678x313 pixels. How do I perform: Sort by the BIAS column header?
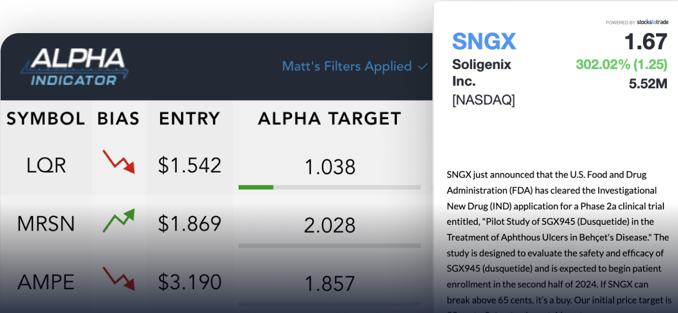click(x=118, y=119)
